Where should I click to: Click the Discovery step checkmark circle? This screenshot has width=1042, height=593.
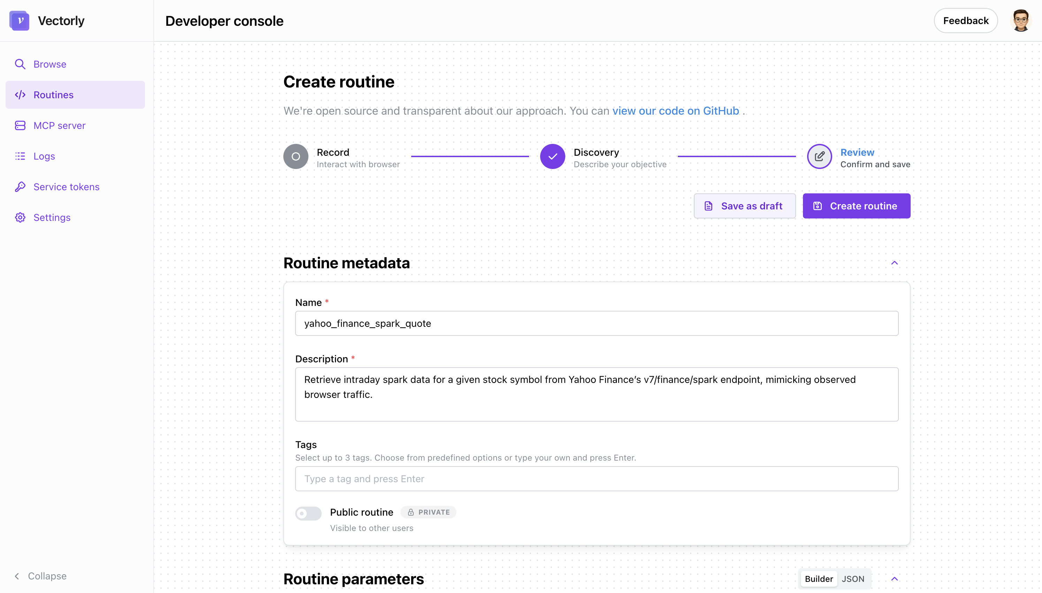[x=552, y=156]
